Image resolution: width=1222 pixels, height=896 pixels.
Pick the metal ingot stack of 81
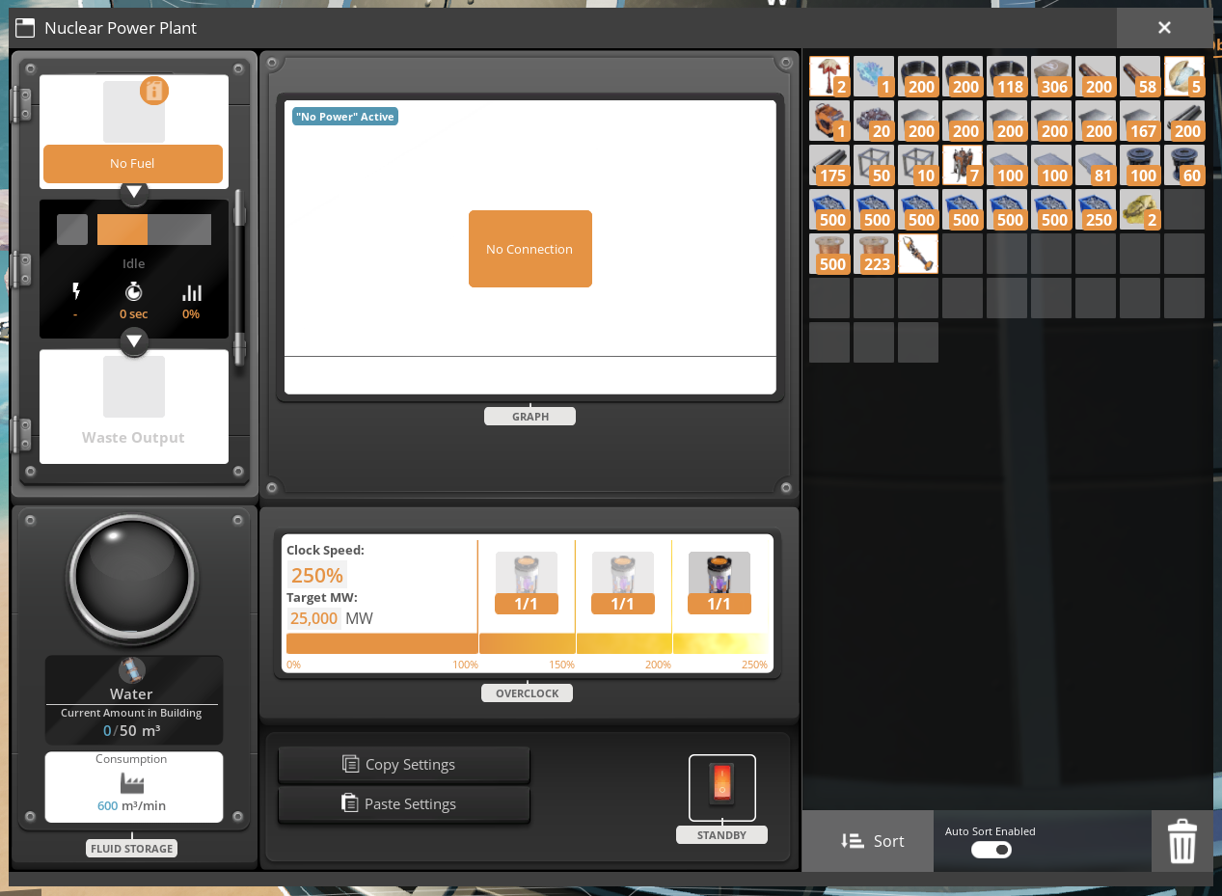coord(1096,165)
